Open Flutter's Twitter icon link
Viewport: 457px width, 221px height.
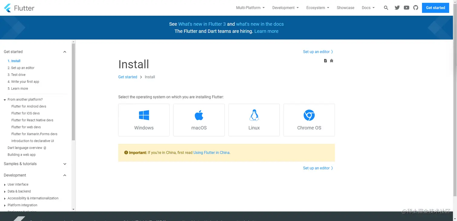[x=397, y=8]
